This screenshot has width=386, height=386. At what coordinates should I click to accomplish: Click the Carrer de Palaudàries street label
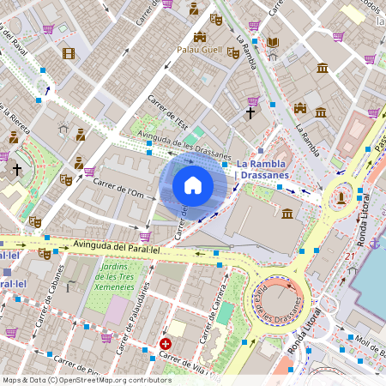click(x=133, y=318)
